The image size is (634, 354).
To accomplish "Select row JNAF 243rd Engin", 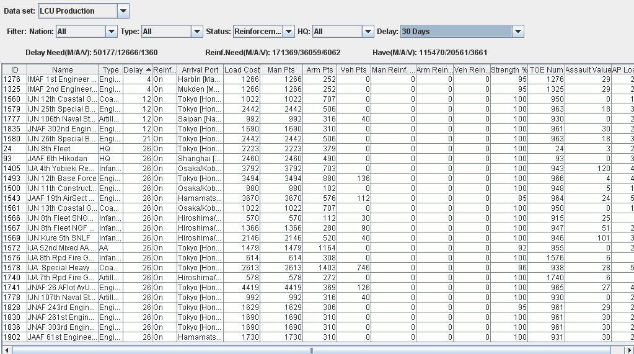I will tap(317, 307).
